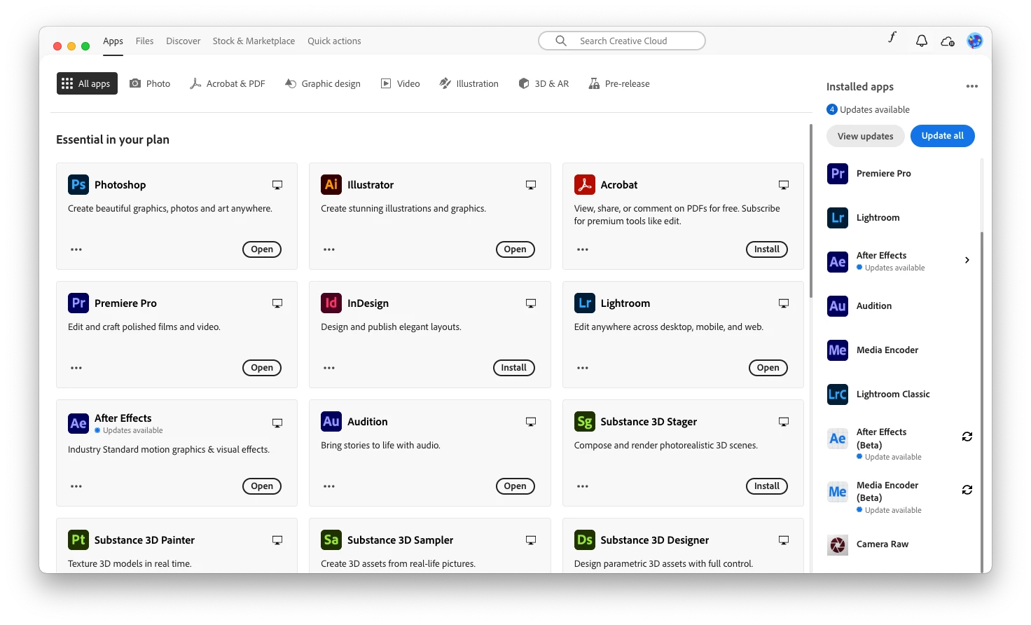
Task: Open the After Effects card's more options menu
Action: pyautogui.click(x=76, y=486)
